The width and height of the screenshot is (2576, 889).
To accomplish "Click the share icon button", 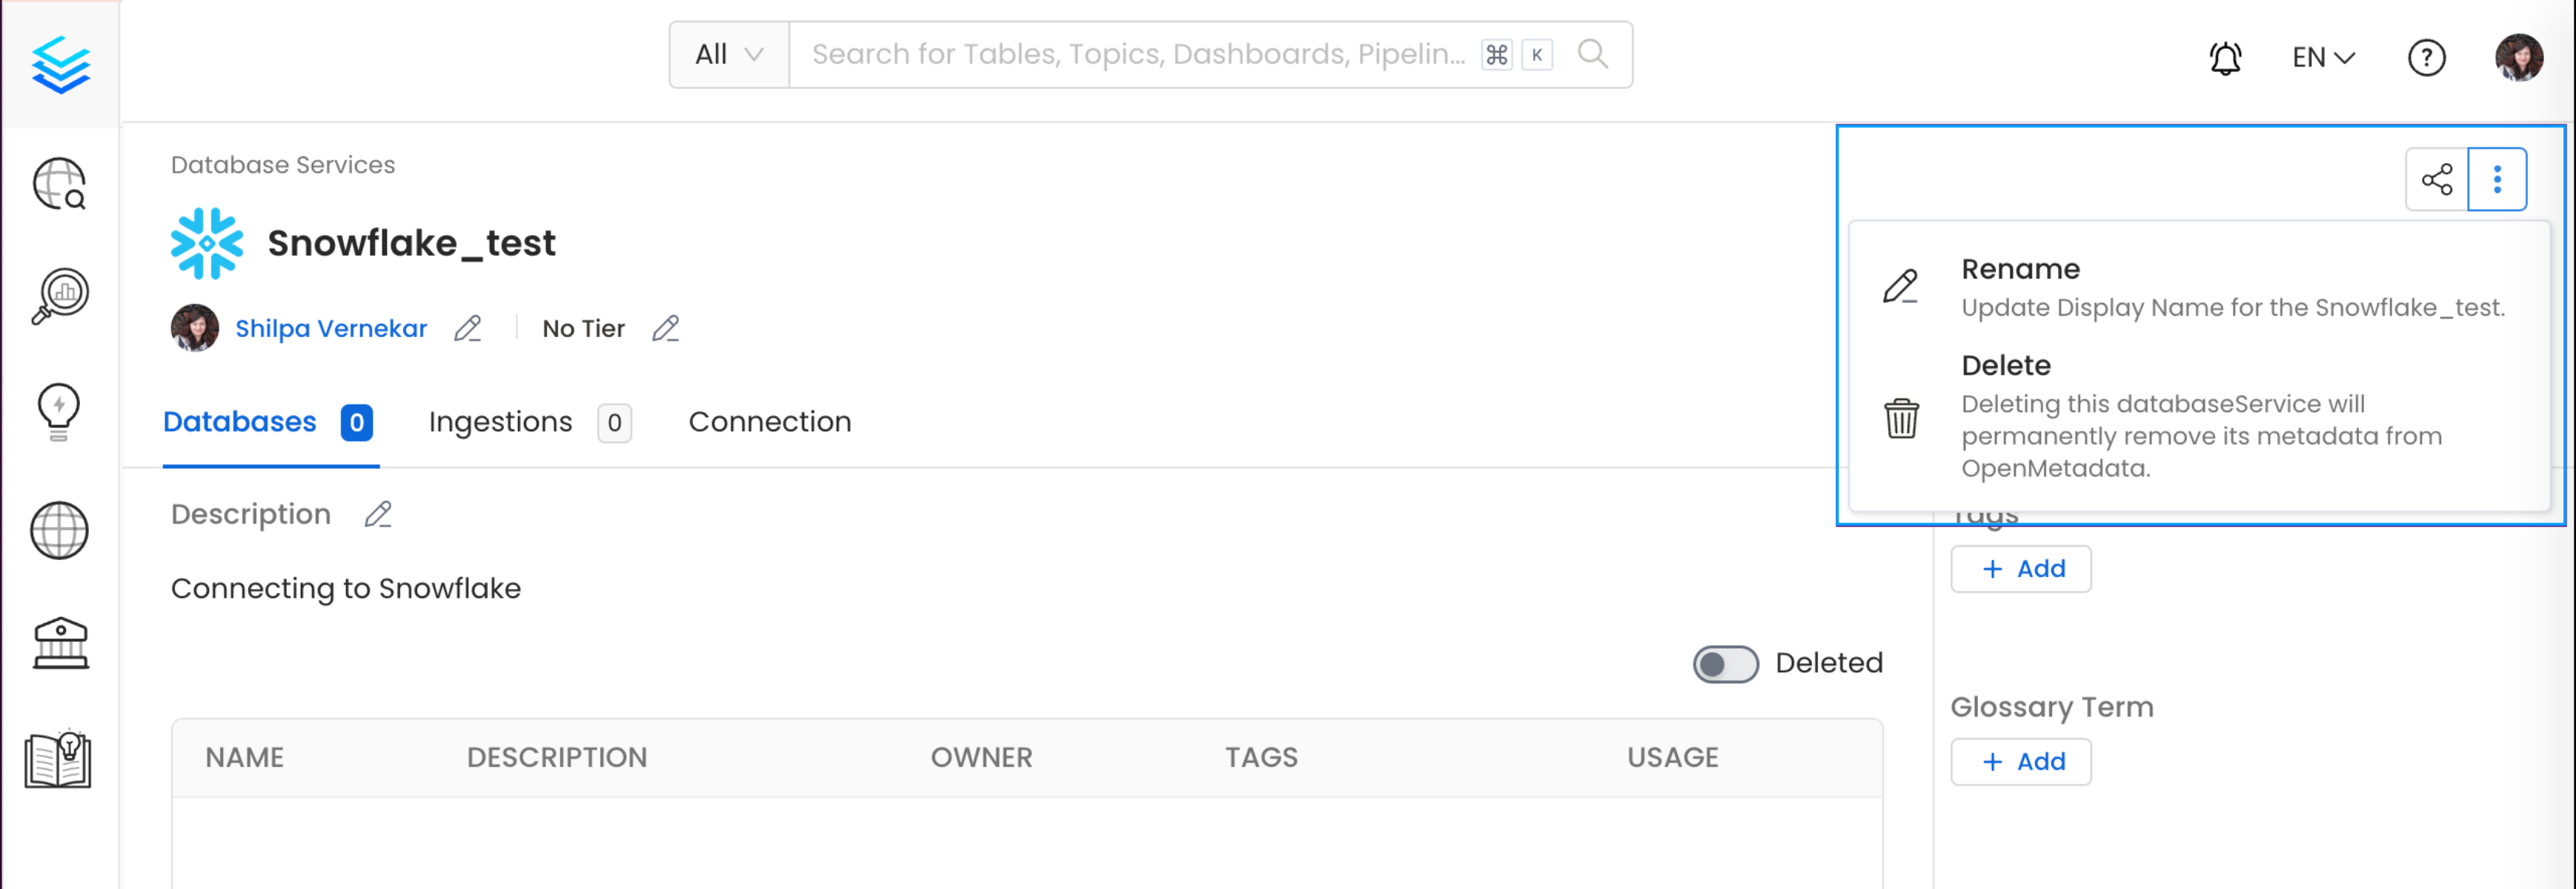I will point(2437,180).
